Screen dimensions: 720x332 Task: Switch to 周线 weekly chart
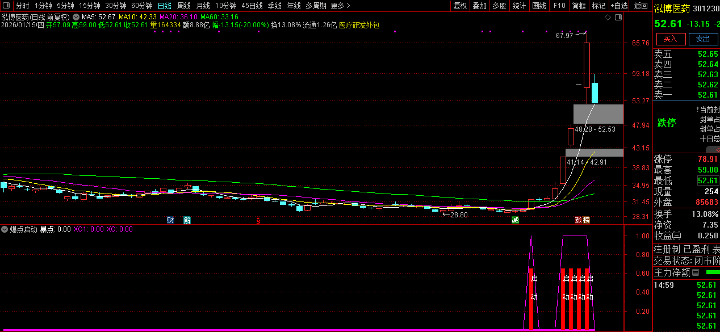183,6
